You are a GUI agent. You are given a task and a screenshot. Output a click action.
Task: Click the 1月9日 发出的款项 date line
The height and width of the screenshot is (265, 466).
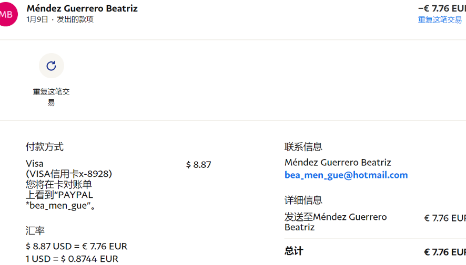coord(60,19)
